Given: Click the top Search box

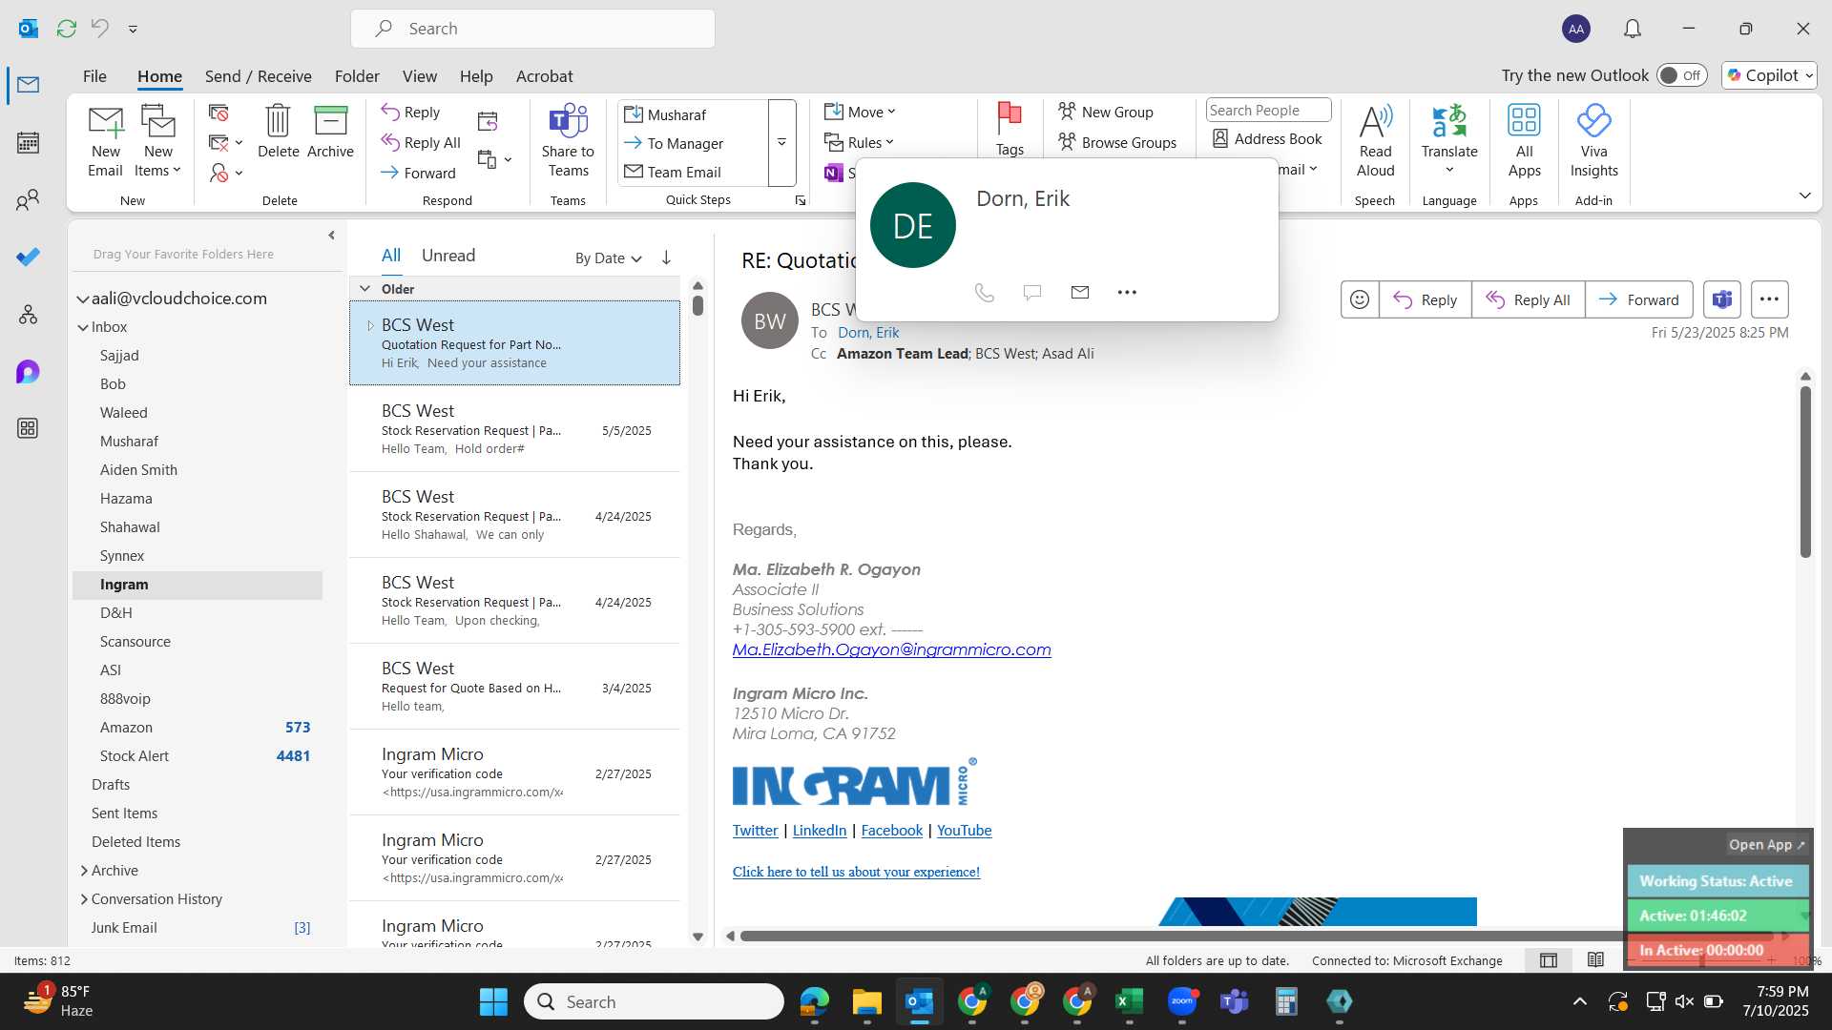Looking at the screenshot, I should pos(532,29).
